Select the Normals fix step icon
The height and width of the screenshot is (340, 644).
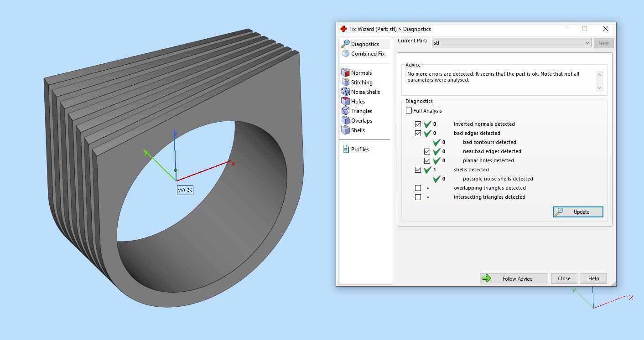pos(346,72)
